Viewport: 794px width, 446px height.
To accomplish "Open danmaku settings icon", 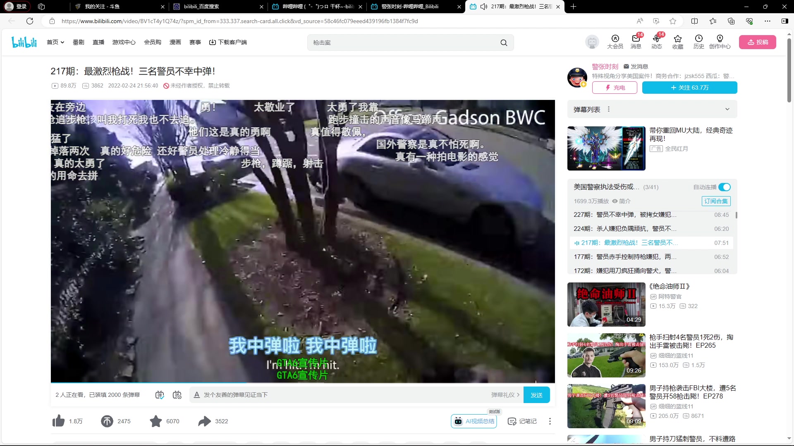I will pyautogui.click(x=177, y=395).
